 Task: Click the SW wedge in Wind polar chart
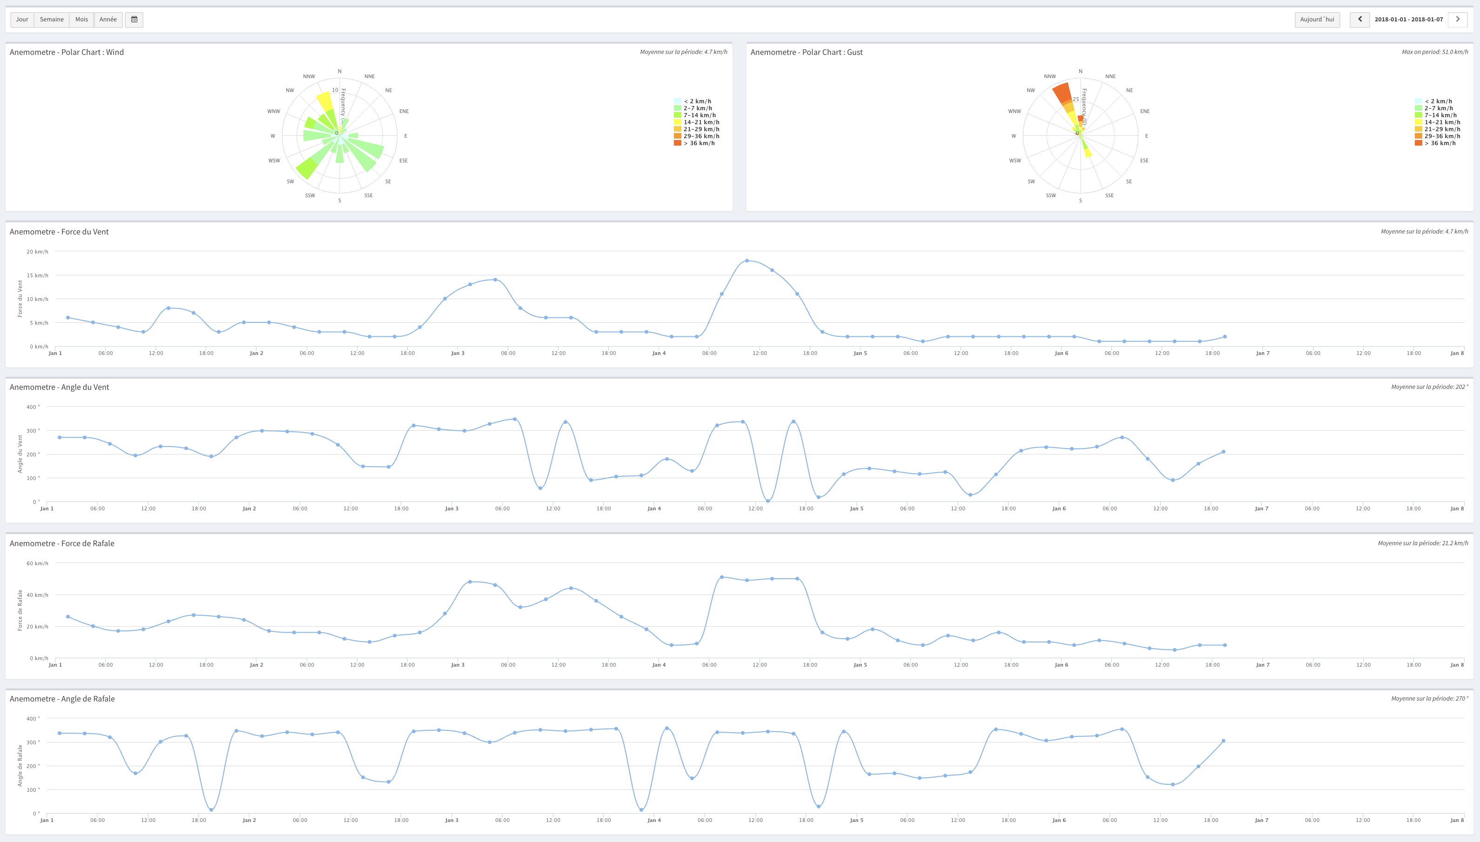pos(307,168)
